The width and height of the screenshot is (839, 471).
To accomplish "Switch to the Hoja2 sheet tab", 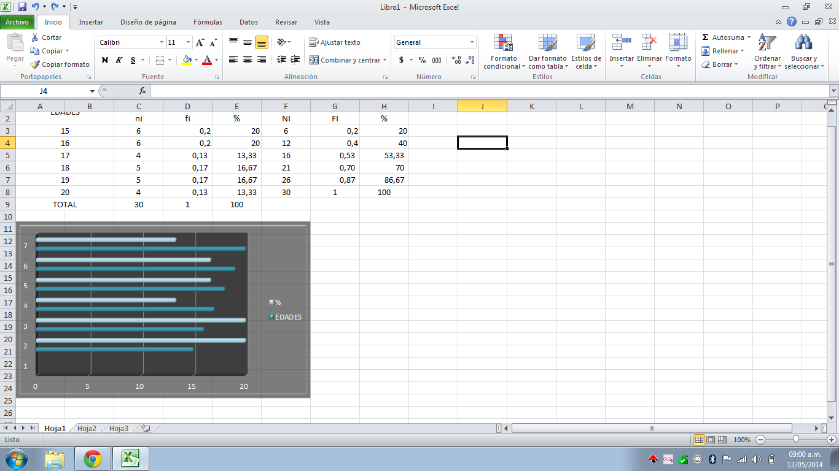I will click(x=87, y=429).
